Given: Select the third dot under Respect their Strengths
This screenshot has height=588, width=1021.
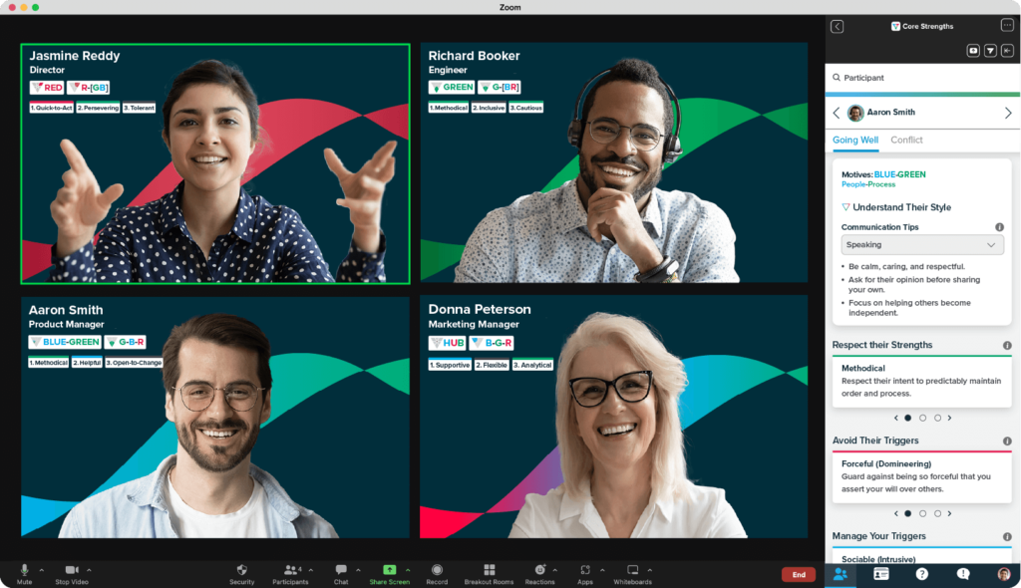Looking at the screenshot, I should (x=937, y=418).
